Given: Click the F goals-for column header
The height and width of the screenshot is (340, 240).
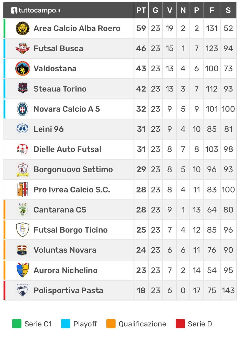Looking at the screenshot, I should 212,10.
